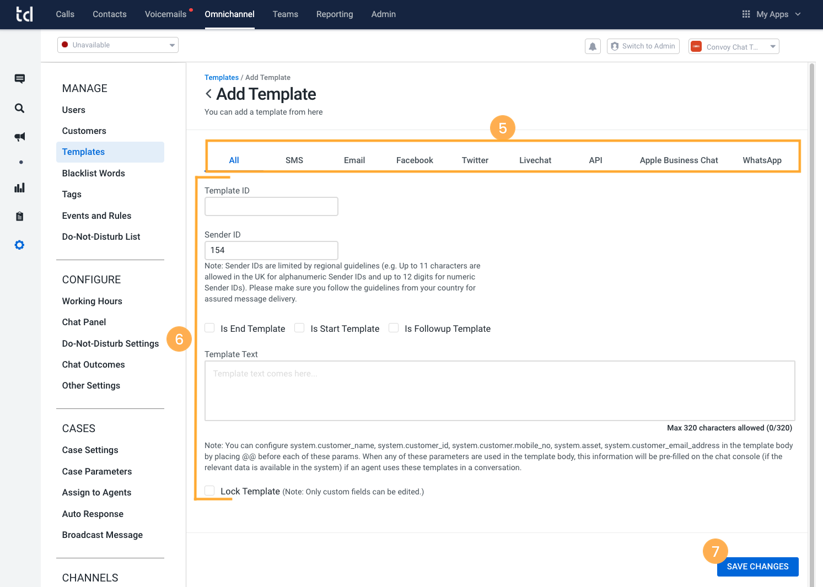Focus the Template Text area
Screen dimensions: 823x587
tap(500, 391)
